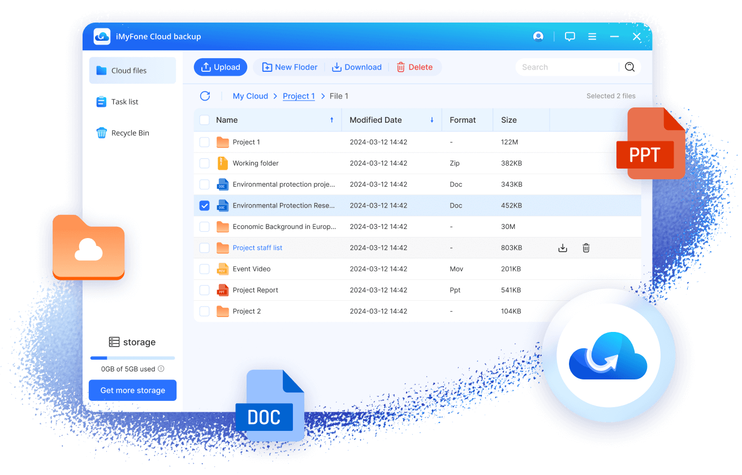Click the Delete toolbar button
Viewport: 742px width, 475px height.
pos(415,67)
